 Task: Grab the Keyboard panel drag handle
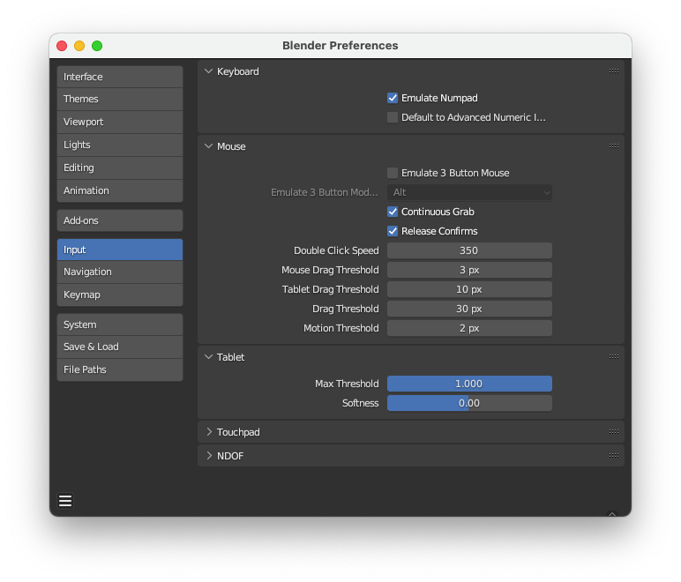[614, 71]
